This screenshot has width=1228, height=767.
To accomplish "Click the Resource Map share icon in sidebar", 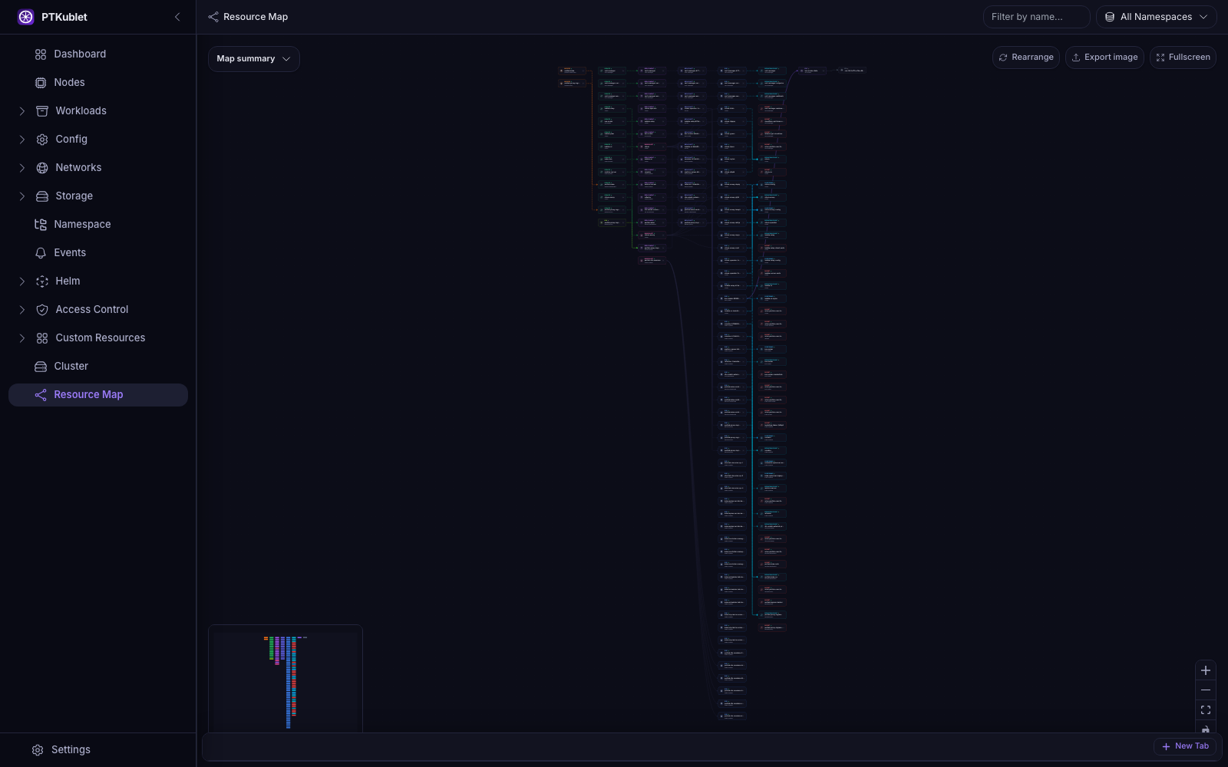I will tap(41, 395).
